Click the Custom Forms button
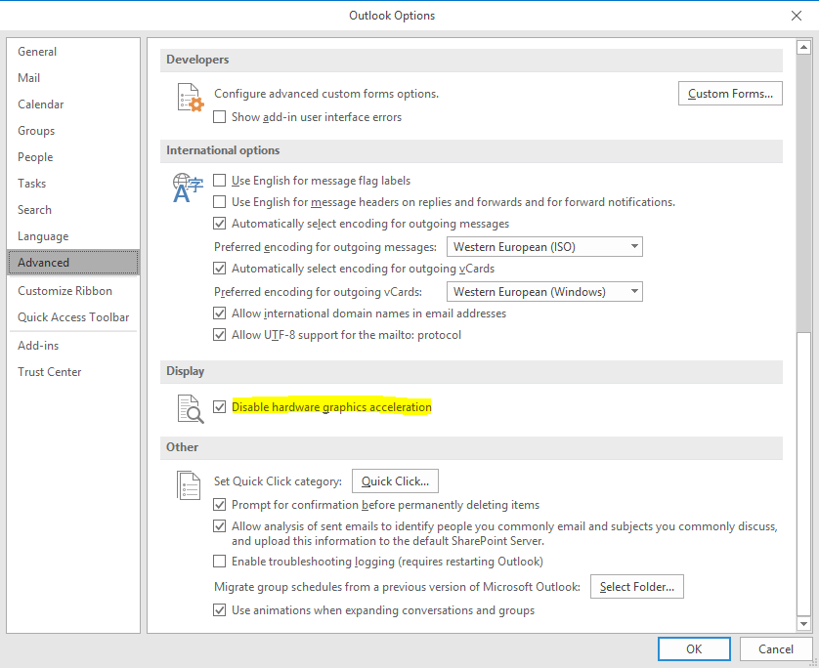This screenshot has height=668, width=819. (x=729, y=94)
